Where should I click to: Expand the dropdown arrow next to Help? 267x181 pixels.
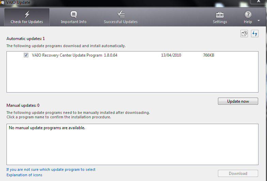coord(259,20)
